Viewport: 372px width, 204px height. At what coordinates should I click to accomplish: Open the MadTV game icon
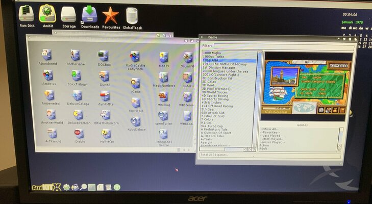164,57
